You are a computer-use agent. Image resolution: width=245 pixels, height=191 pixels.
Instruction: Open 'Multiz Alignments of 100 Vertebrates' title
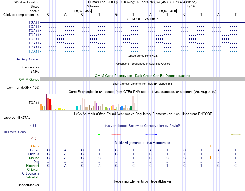(142, 143)
